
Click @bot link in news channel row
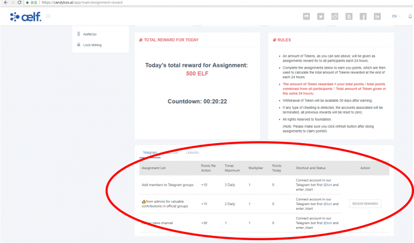(328, 223)
